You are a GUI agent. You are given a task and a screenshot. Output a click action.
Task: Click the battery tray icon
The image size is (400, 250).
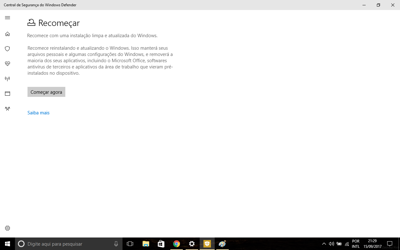(339, 244)
